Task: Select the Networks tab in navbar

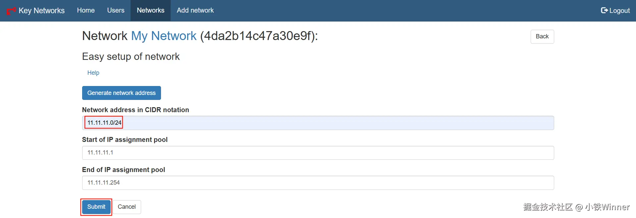Action: click(150, 10)
